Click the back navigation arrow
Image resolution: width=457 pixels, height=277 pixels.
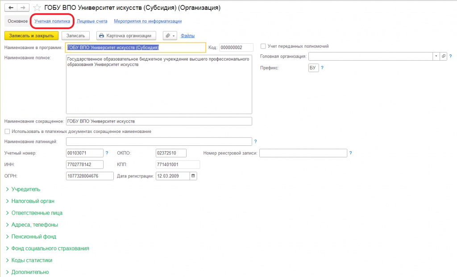(11, 8)
